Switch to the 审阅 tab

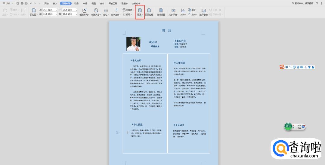tap(85, 4)
